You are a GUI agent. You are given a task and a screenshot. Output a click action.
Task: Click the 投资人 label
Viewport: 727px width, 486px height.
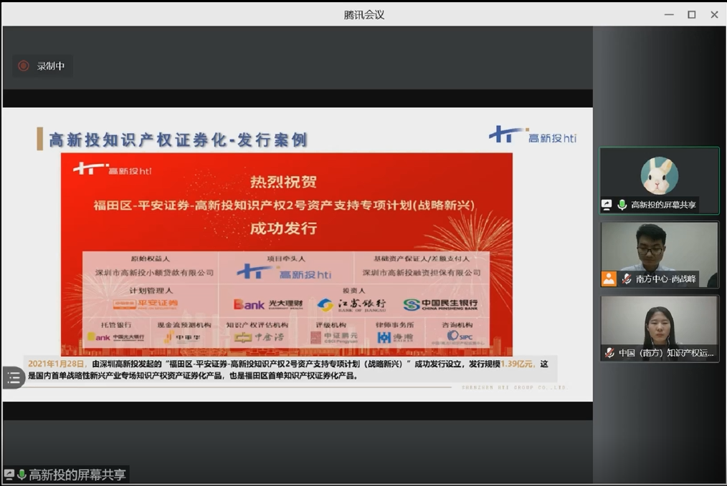[353, 290]
